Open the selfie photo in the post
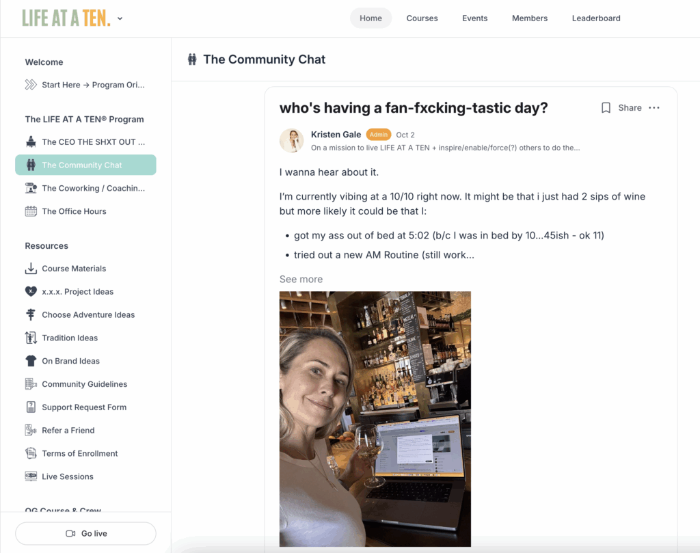Viewport: 700px width, 553px height. coord(375,418)
